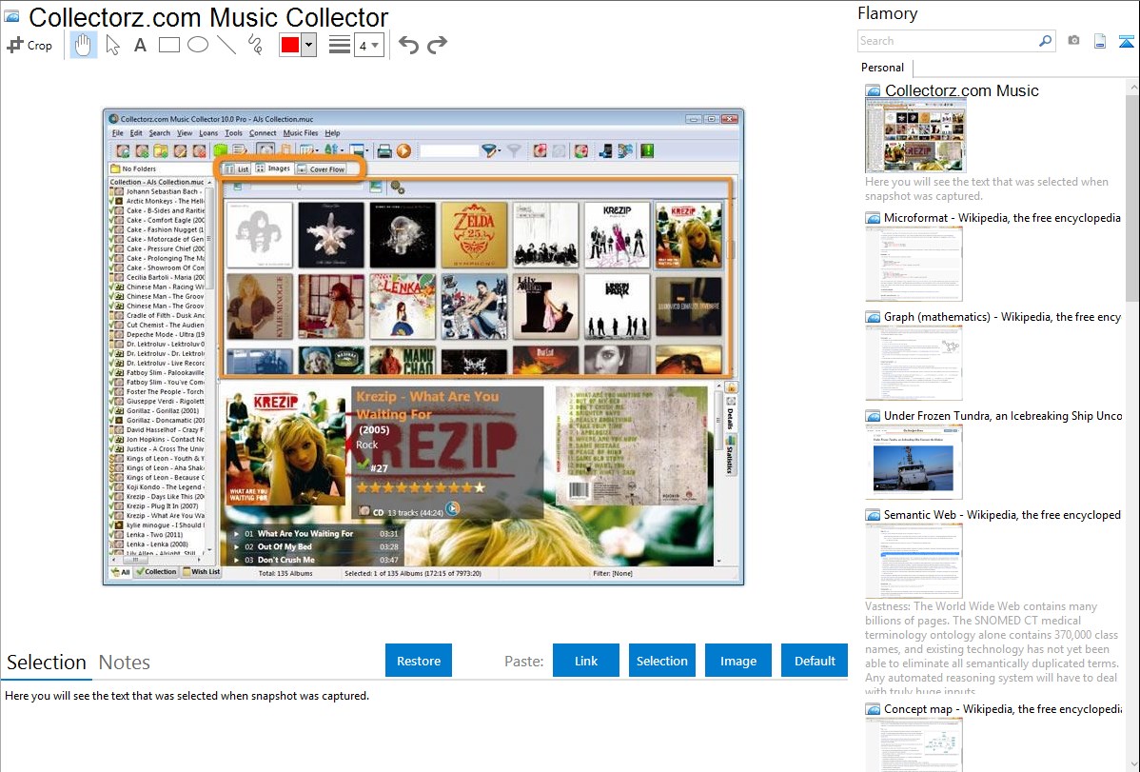Select the freehand scribble tool
Screen dimensions: 1140x772
click(x=255, y=45)
